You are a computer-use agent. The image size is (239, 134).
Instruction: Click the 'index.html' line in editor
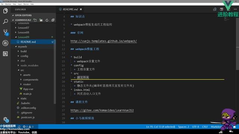[82, 90]
